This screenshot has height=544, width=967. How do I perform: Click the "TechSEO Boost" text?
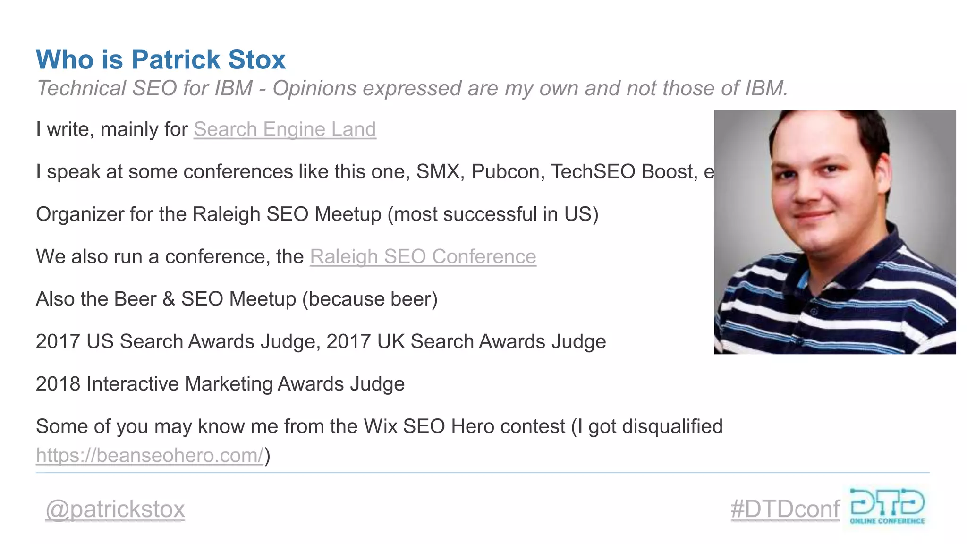(x=623, y=172)
